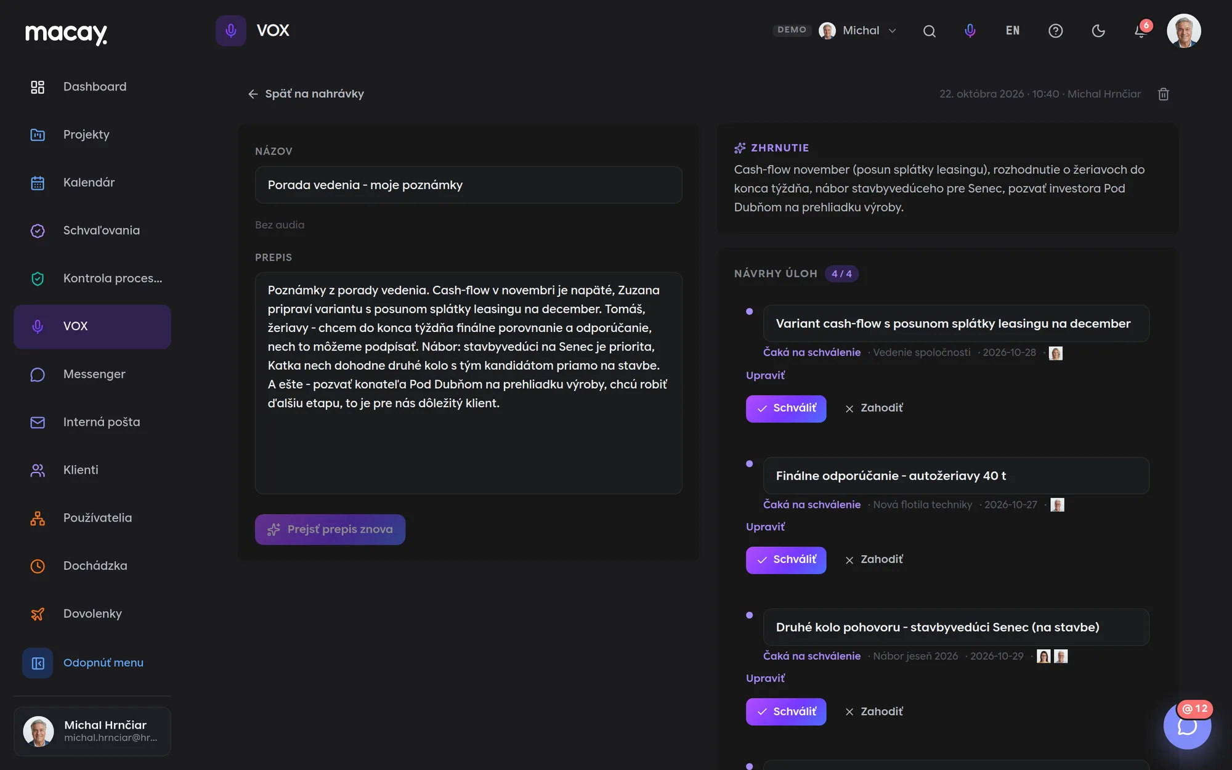Start voice recording from header microphone
1232x770 pixels.
click(970, 31)
